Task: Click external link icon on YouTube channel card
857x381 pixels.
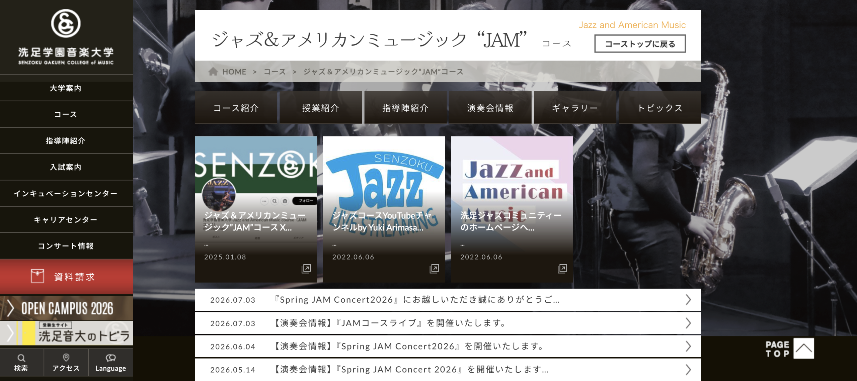Action: click(x=434, y=269)
